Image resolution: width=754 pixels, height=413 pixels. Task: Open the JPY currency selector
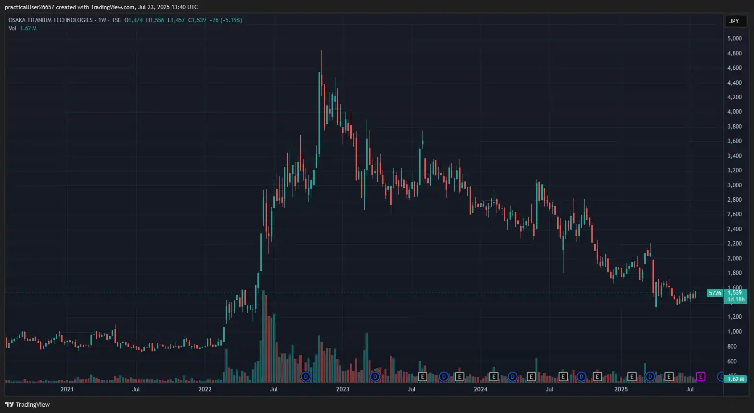(x=734, y=21)
